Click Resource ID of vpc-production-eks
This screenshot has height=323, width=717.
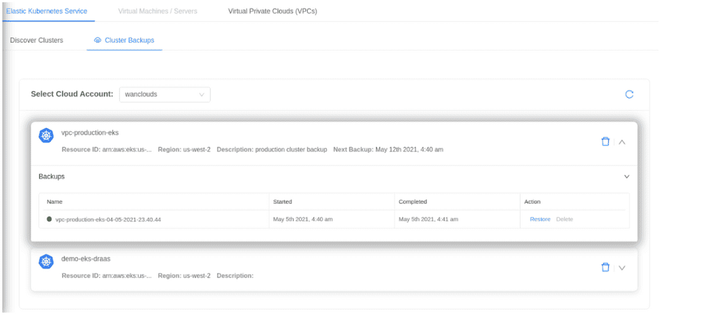107,150
